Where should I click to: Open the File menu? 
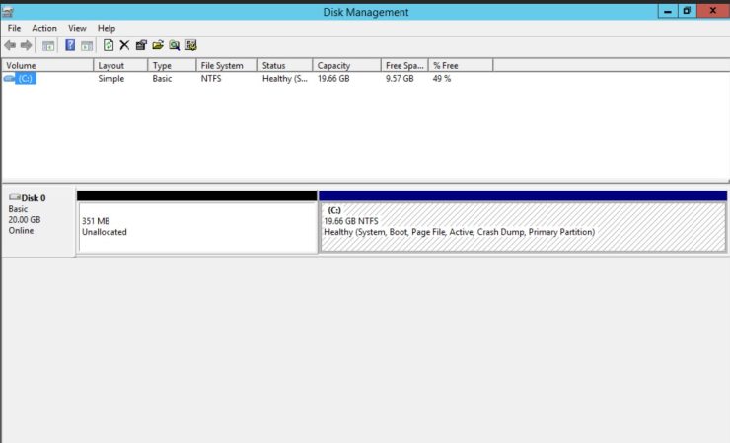point(14,28)
